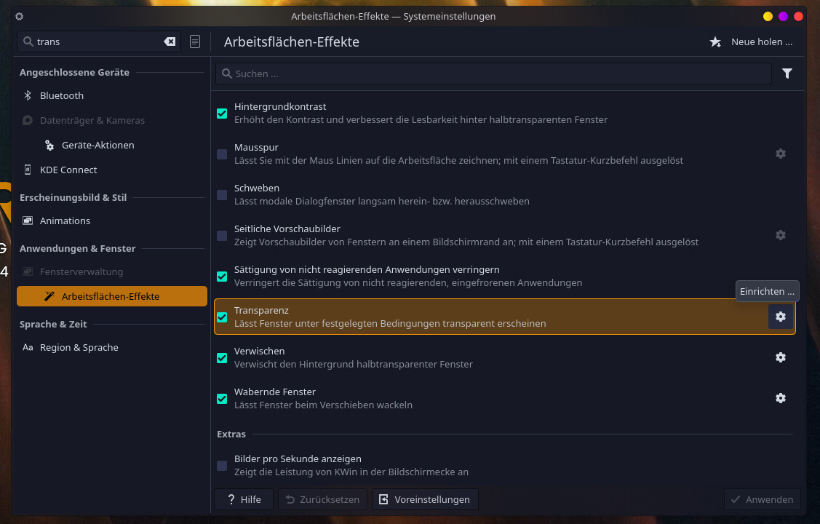Open Bluetooth settings in sidebar

[x=62, y=95]
